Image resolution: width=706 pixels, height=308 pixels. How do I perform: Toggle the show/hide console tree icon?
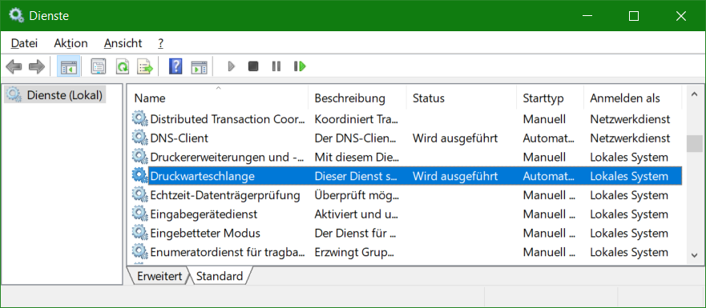tap(68, 67)
